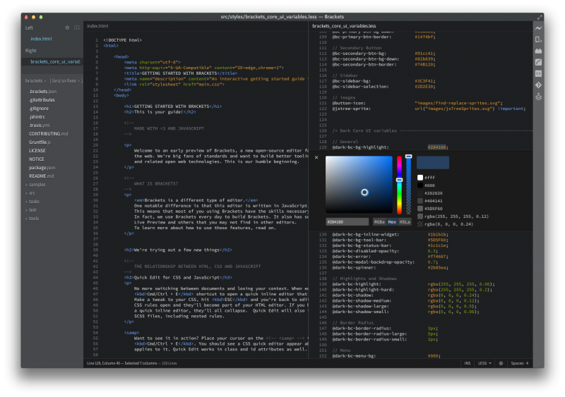Click the 'Right' pane label in sidebar
The width and height of the screenshot is (565, 397).
(x=30, y=51)
